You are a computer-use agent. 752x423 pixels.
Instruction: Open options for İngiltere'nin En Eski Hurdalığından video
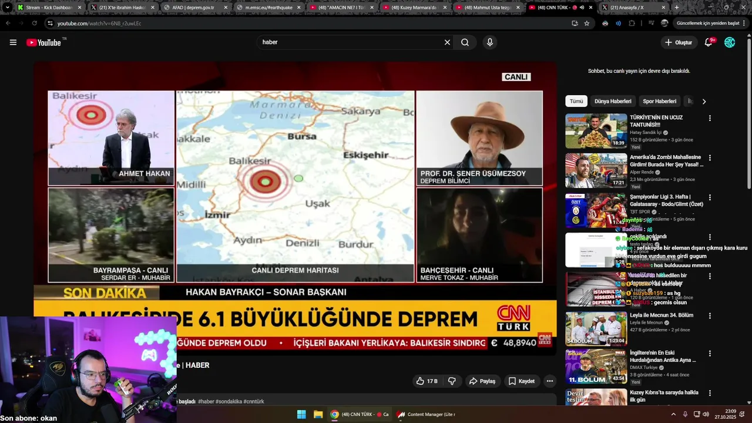pos(710,354)
